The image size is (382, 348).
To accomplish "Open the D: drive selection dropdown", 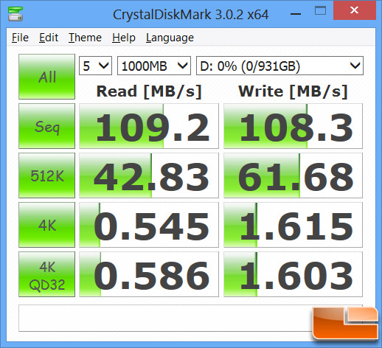I will pos(279,66).
